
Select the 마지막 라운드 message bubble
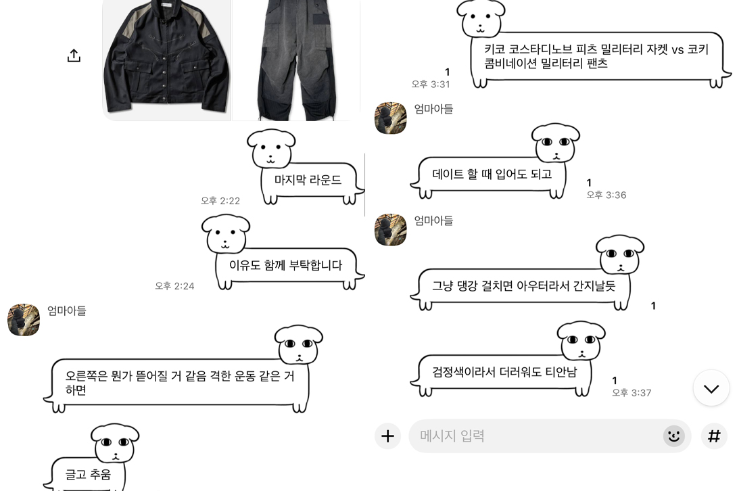308,180
